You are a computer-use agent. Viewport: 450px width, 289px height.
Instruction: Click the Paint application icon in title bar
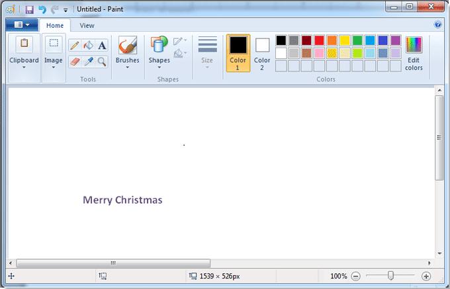tap(11, 9)
